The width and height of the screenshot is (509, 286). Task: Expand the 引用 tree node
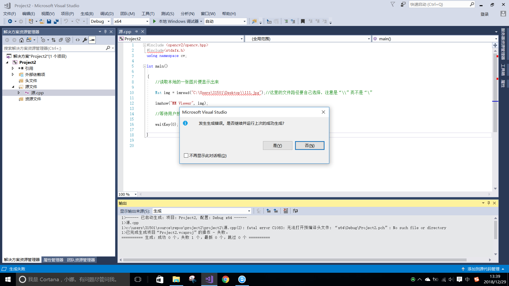click(x=13, y=68)
